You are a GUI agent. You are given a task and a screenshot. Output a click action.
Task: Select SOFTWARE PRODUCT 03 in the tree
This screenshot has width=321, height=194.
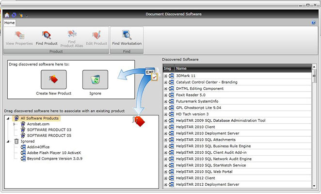49,129
